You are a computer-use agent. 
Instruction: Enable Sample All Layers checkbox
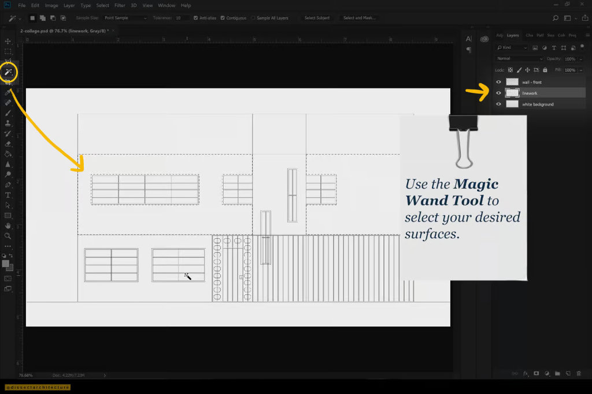(253, 18)
